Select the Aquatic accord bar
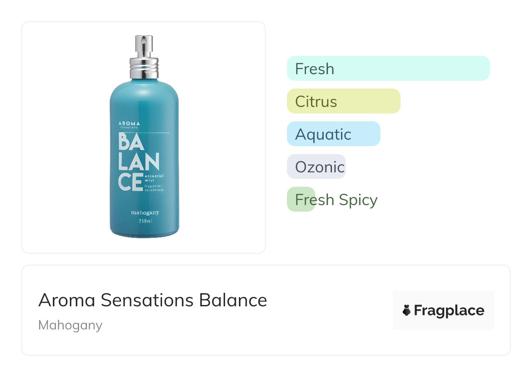 [333, 134]
